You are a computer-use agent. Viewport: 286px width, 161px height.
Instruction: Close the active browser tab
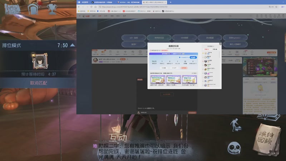point(165,2)
